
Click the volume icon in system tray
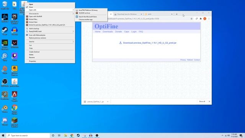point(229,135)
